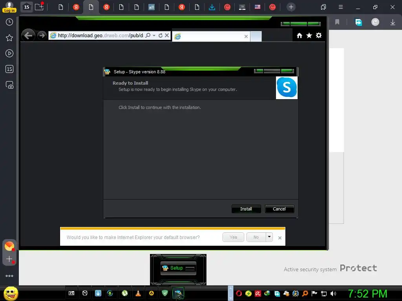This screenshot has height=301, width=402.
Task: Stop loading with the address bar X
Action: 166,35
